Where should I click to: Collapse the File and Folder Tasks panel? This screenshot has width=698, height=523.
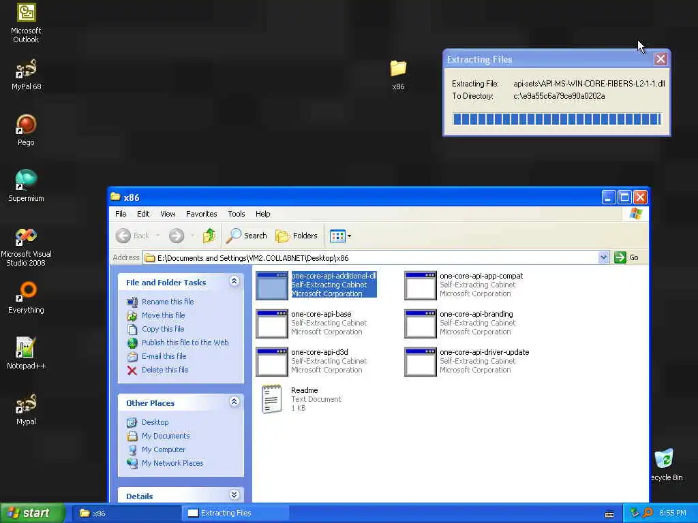234,281
